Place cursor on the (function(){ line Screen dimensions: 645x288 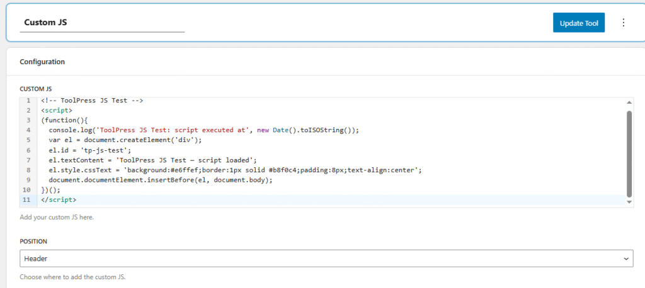(x=64, y=120)
